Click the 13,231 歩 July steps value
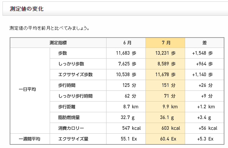The width and height of the screenshot is (228, 148). [165, 53]
